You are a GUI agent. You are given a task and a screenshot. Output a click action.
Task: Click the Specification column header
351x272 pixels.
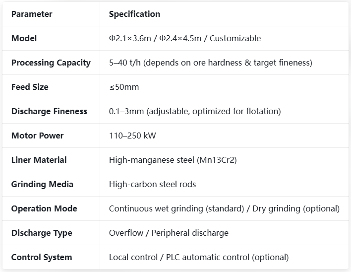coord(134,14)
